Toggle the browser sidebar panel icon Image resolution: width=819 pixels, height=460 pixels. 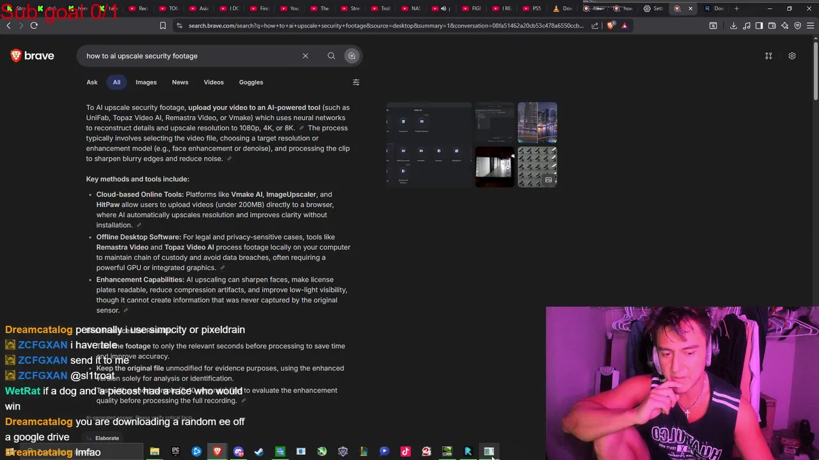click(x=759, y=26)
